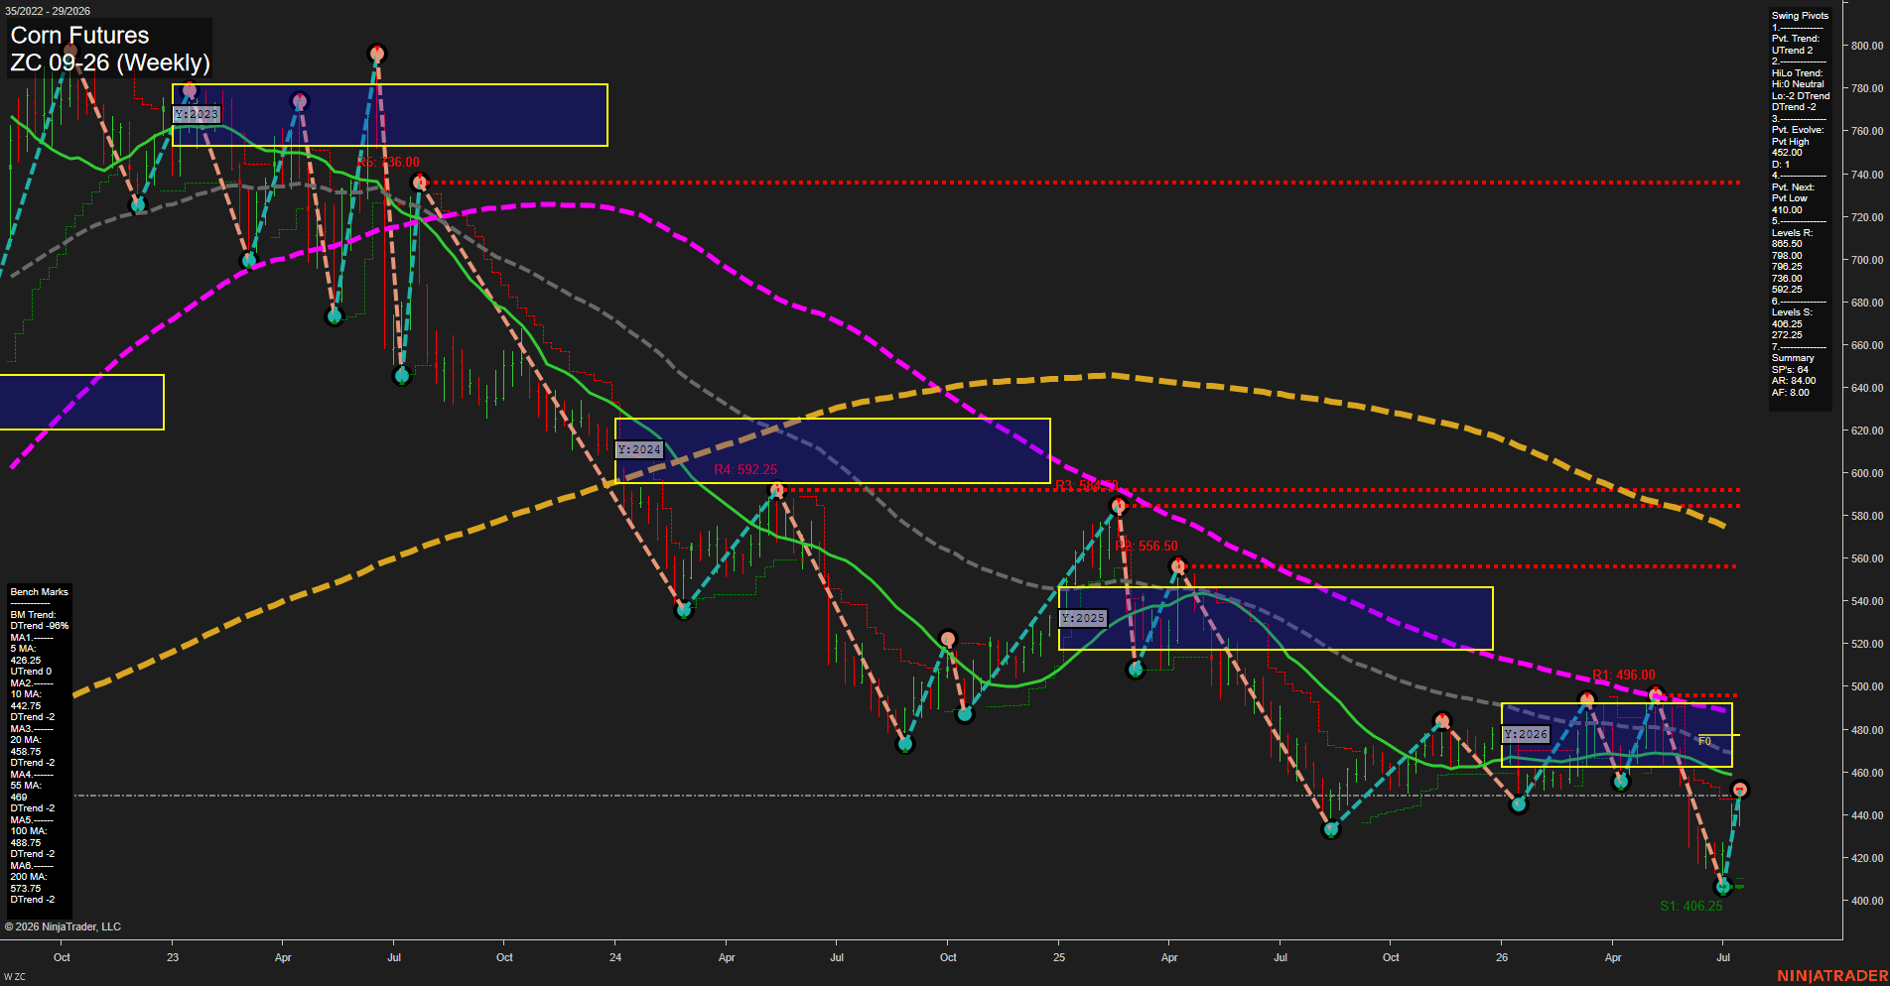Select the Y:2024 yearly box label

click(639, 449)
